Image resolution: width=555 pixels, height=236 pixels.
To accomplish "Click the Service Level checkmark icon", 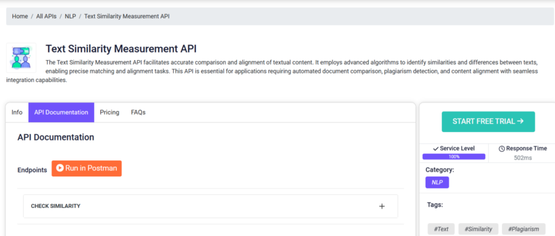I will [436, 149].
